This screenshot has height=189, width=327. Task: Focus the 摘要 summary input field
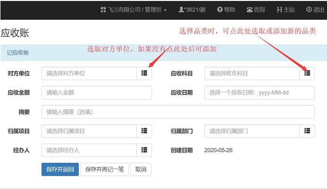178,112
